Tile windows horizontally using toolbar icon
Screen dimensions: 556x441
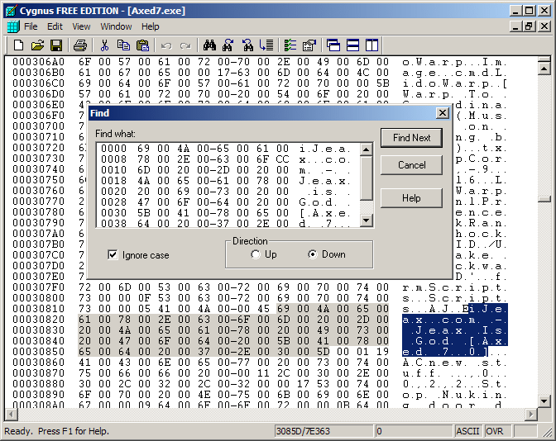point(352,45)
